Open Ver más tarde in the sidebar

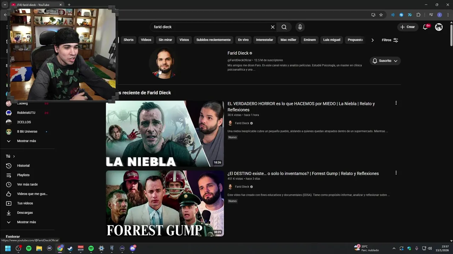pyautogui.click(x=27, y=185)
